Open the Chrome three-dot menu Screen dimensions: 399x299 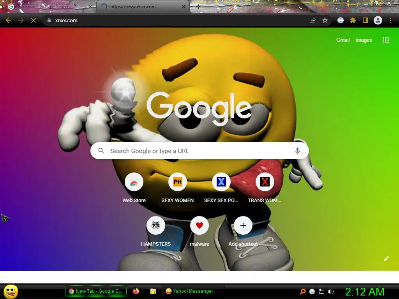390,20
